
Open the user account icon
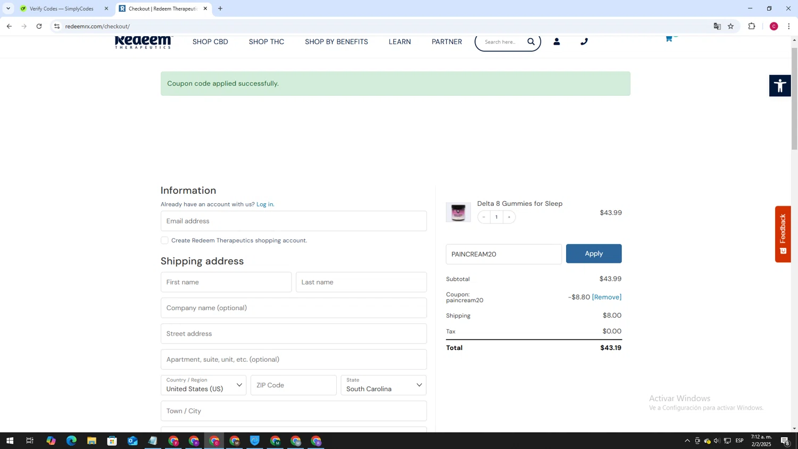pyautogui.click(x=556, y=41)
